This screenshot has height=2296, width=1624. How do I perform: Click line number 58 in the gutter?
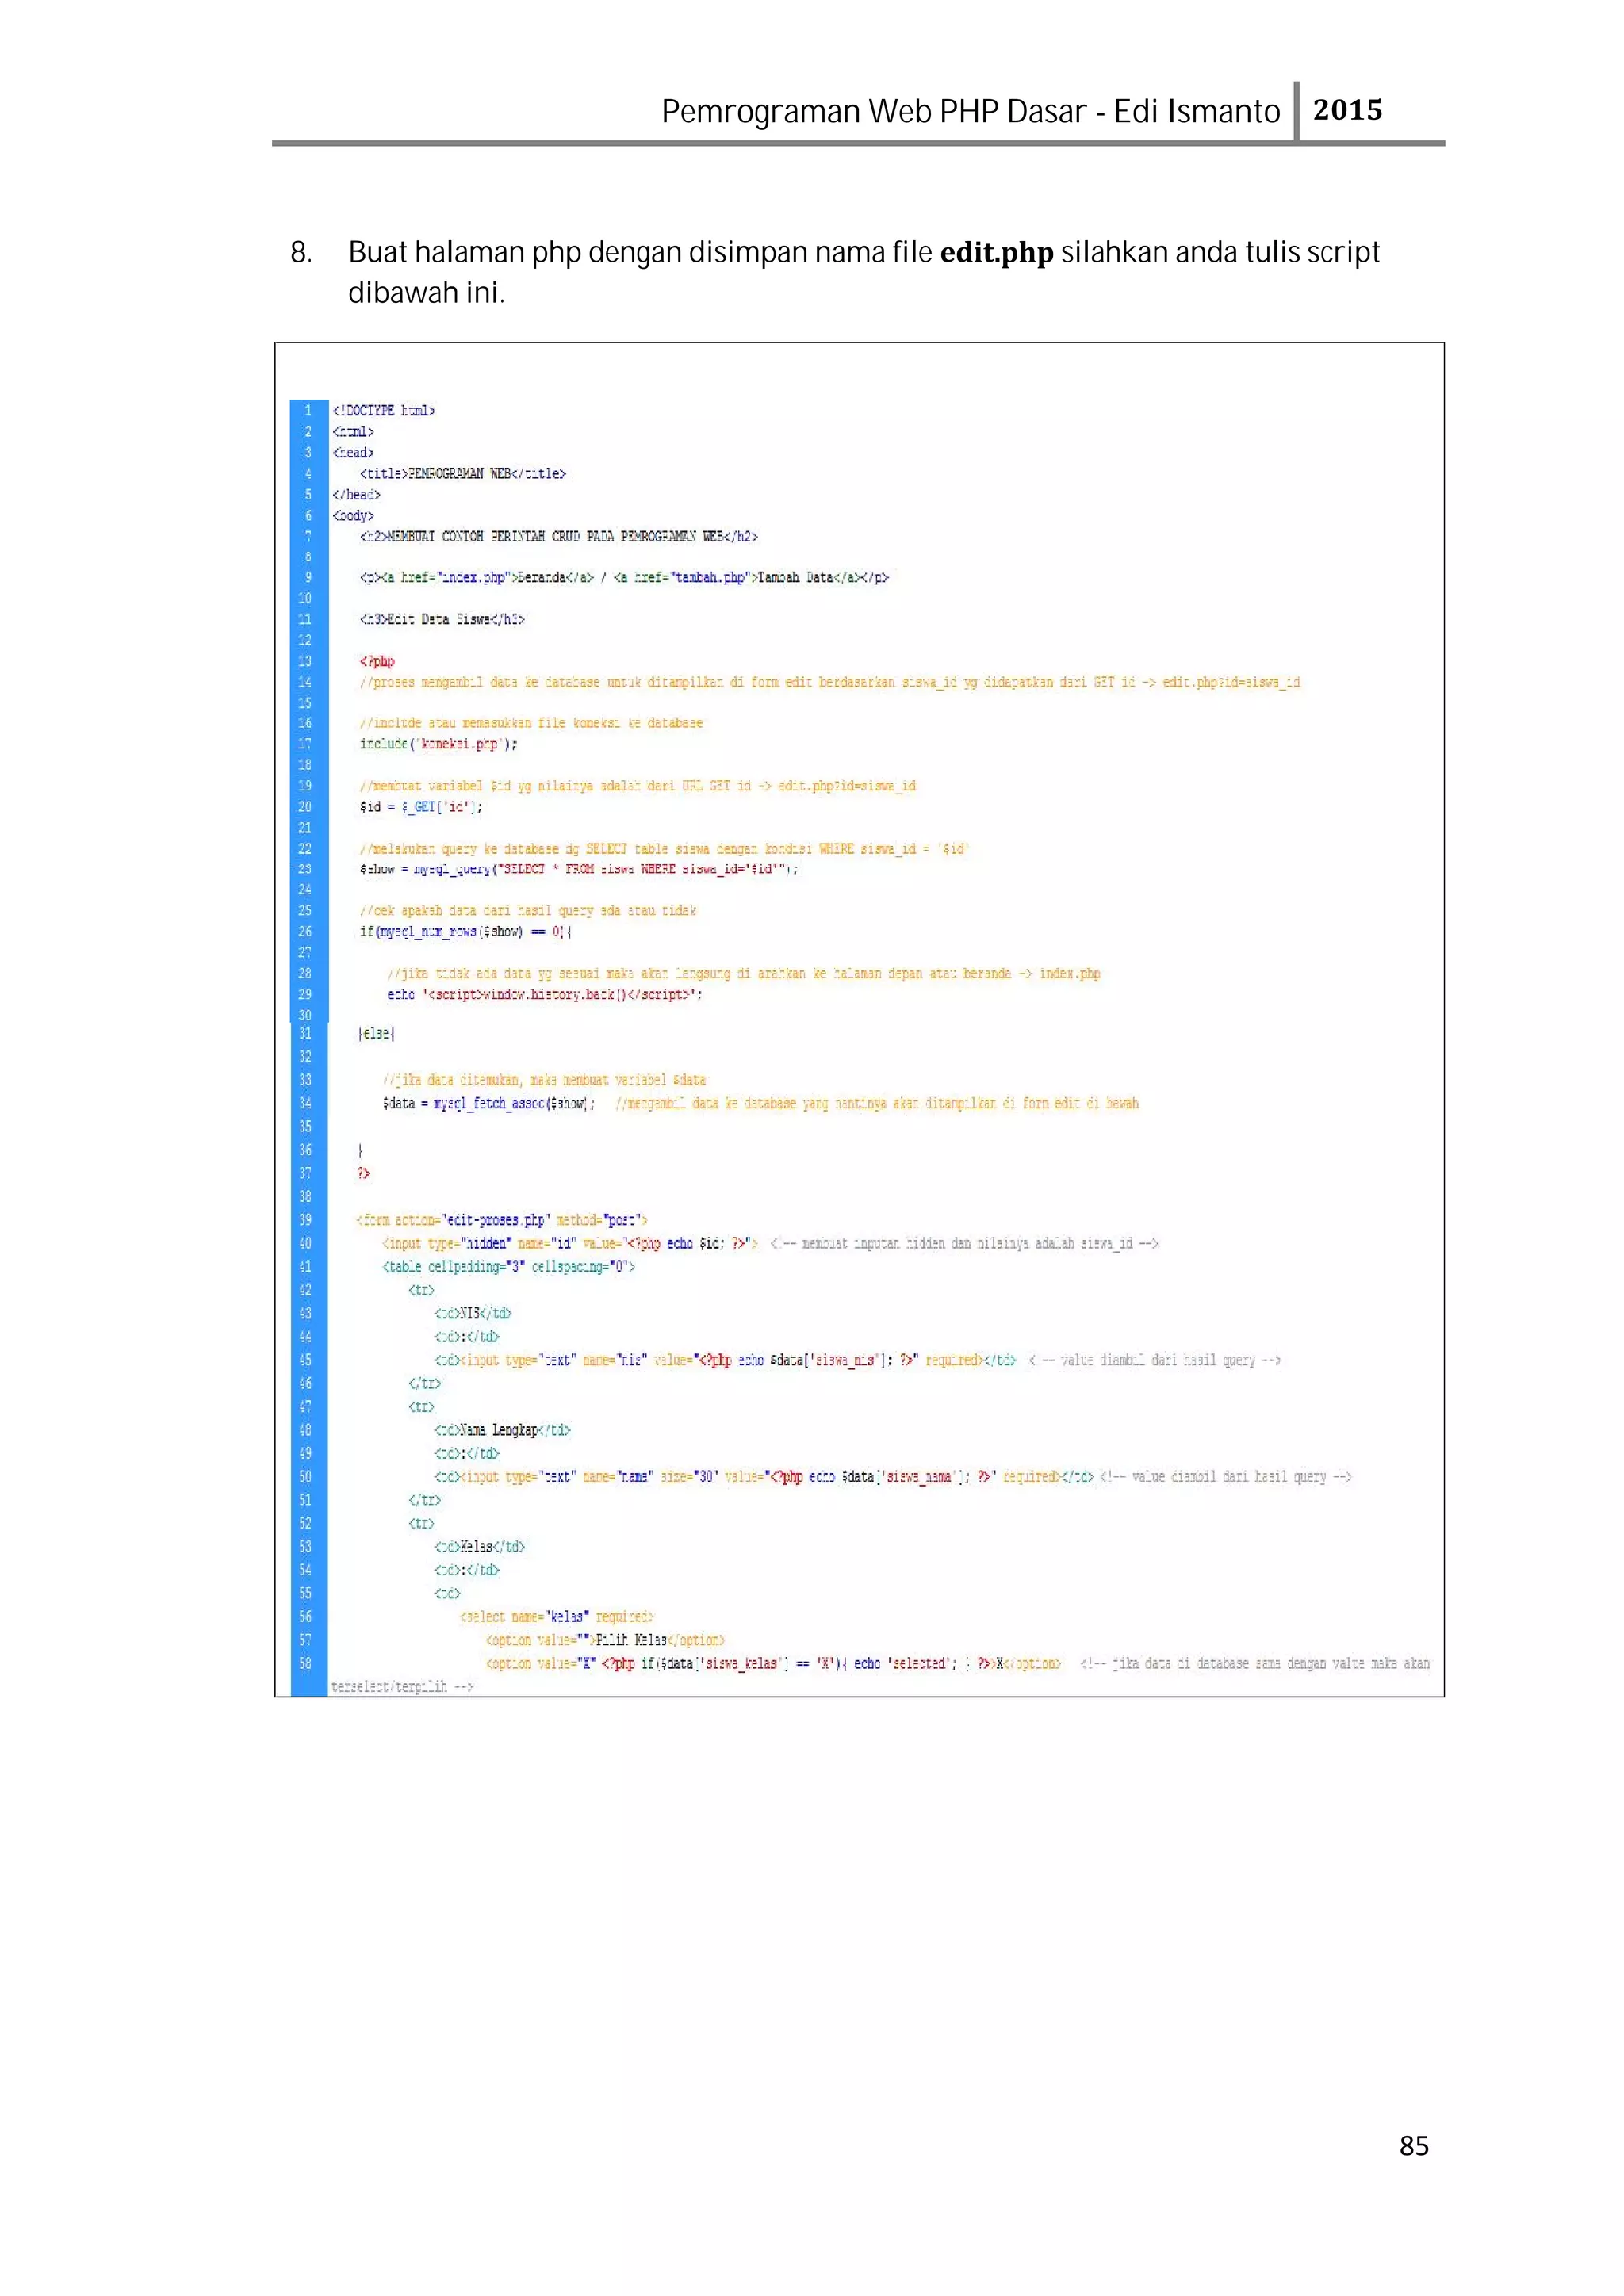305,1664
